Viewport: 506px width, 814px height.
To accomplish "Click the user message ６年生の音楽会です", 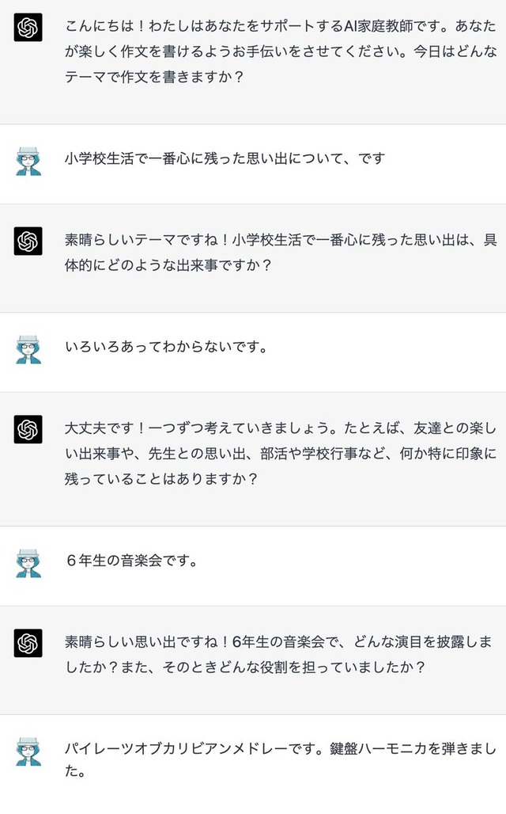I will (132, 561).
